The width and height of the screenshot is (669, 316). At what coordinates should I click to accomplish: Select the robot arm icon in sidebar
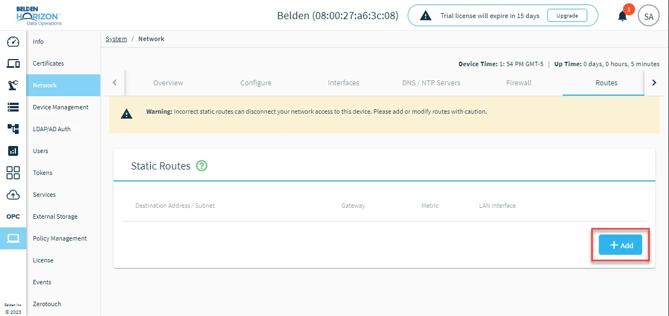pyautogui.click(x=13, y=85)
